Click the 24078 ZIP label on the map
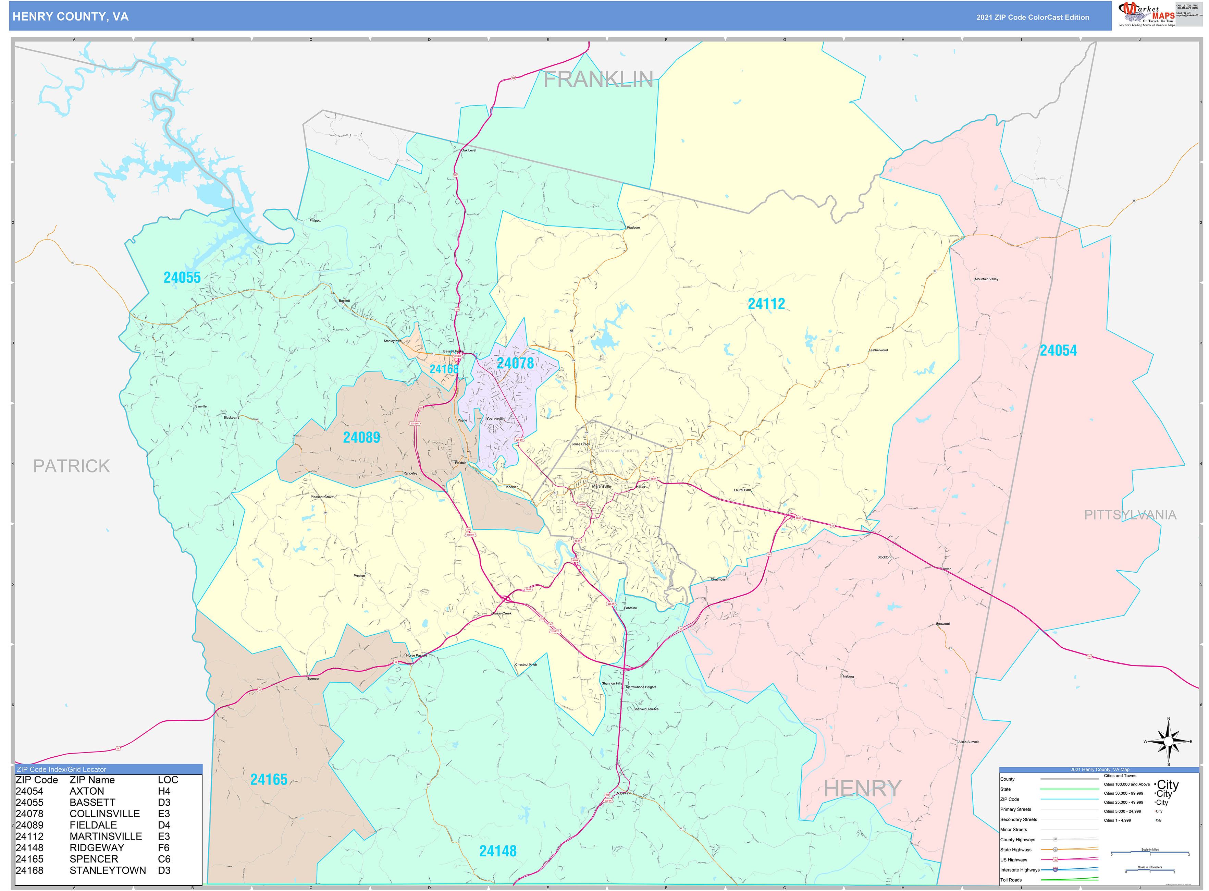The width and height of the screenshot is (1209, 891). tap(516, 364)
